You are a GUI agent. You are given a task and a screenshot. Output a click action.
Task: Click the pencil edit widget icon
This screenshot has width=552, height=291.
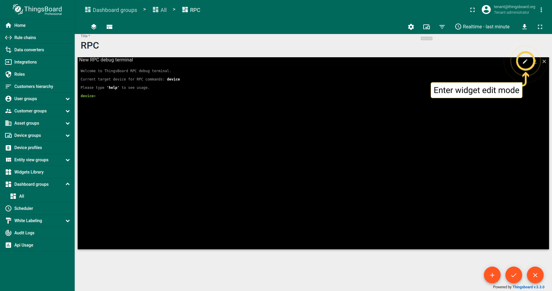(x=525, y=61)
